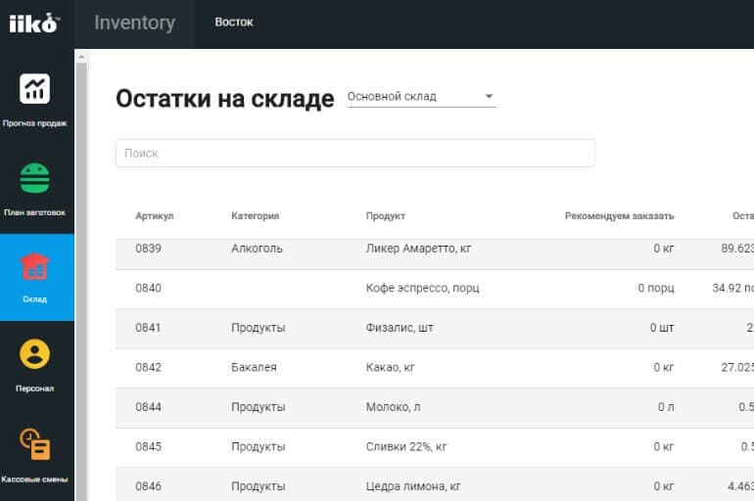Click the 0 л recommended value

click(666, 407)
